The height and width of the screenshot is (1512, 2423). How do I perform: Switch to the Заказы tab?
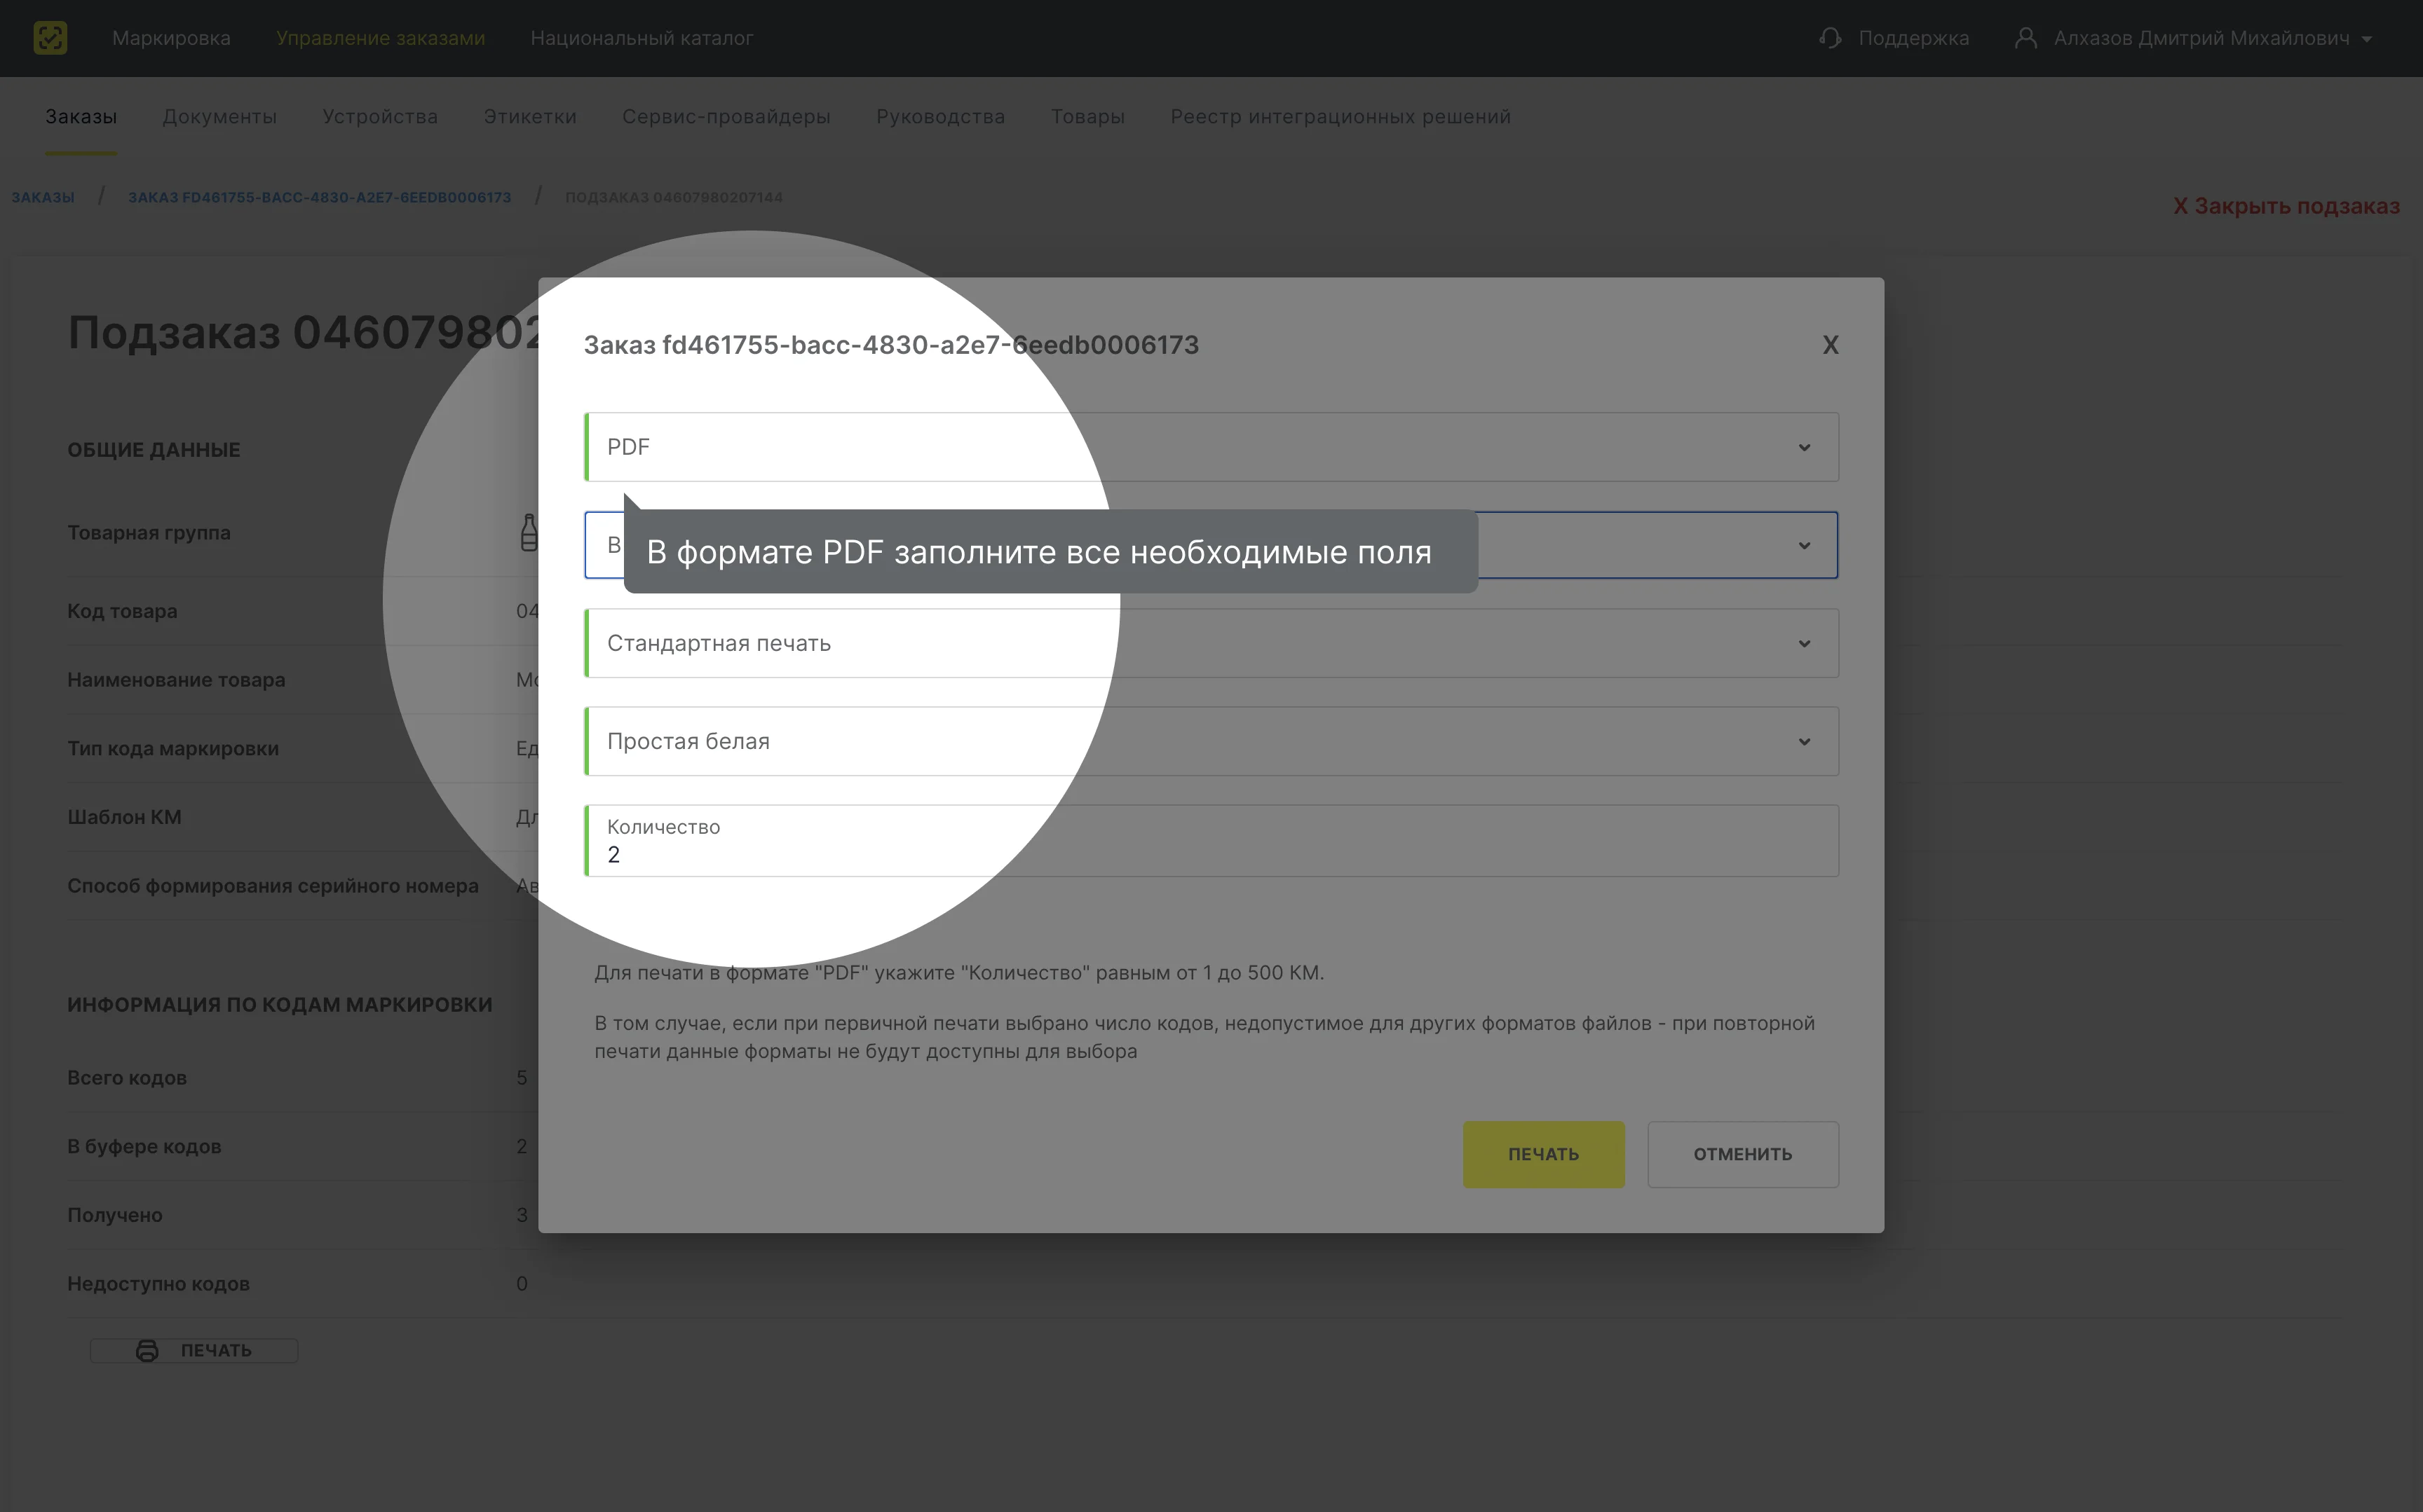click(81, 117)
